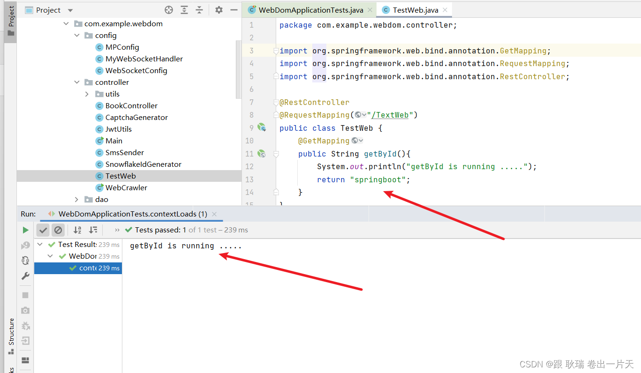Collapse the WebDom test class node
The image size is (641, 373).
(x=50, y=256)
